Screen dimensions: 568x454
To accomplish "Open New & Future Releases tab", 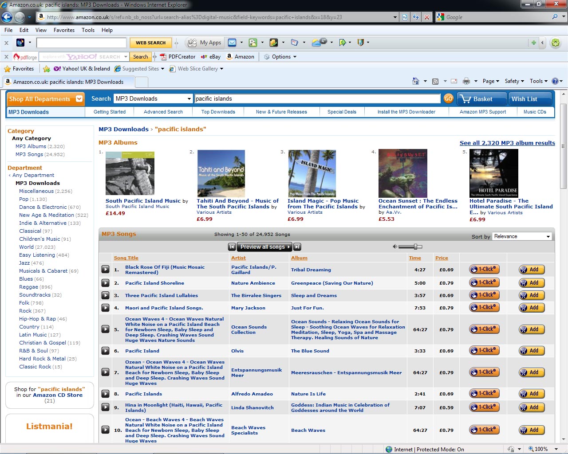I will (281, 112).
